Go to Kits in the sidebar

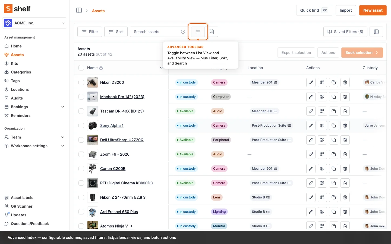pyautogui.click(x=14, y=63)
